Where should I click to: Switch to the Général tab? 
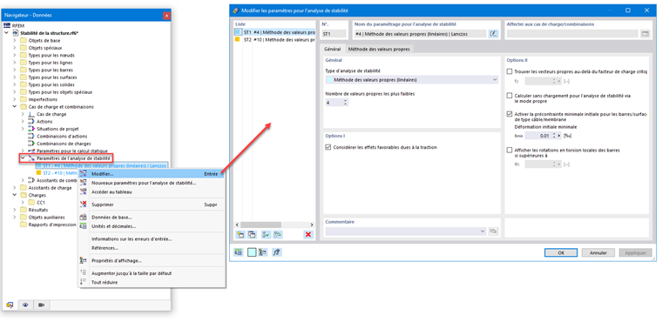pyautogui.click(x=332, y=49)
